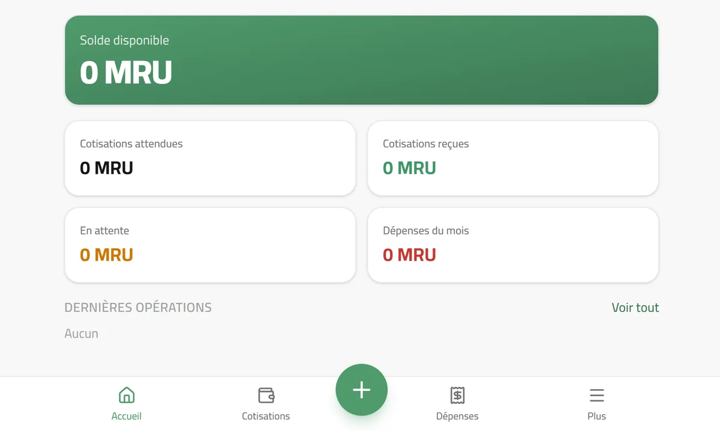This screenshot has width=720, height=431.
Task: Open the Cotisations attendues card
Action: 210,158
